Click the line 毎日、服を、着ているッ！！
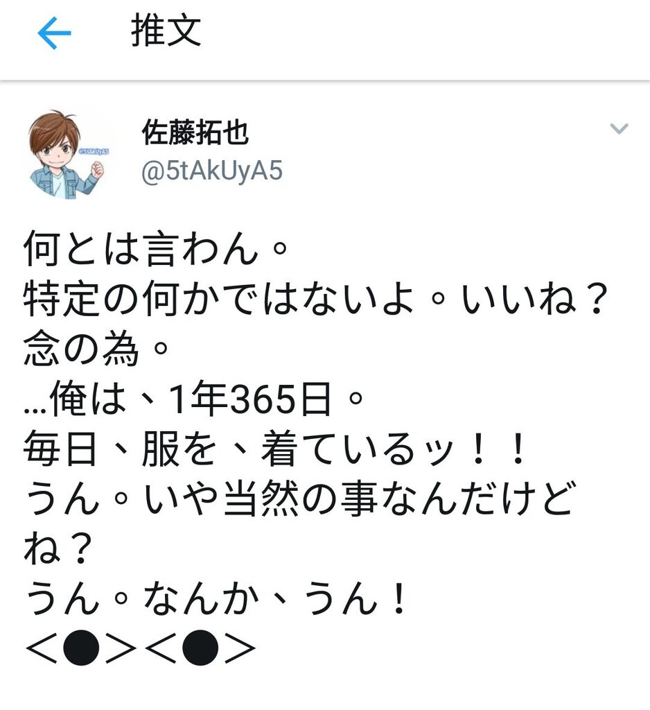The width and height of the screenshot is (650, 710). 274,449
